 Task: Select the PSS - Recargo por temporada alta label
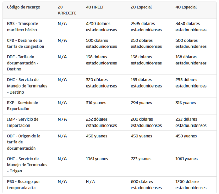(23, 184)
